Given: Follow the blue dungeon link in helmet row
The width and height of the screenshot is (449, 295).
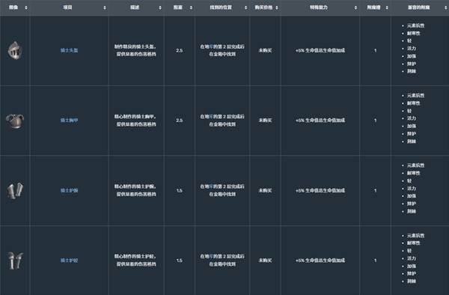Looking at the screenshot, I should click(211, 46).
